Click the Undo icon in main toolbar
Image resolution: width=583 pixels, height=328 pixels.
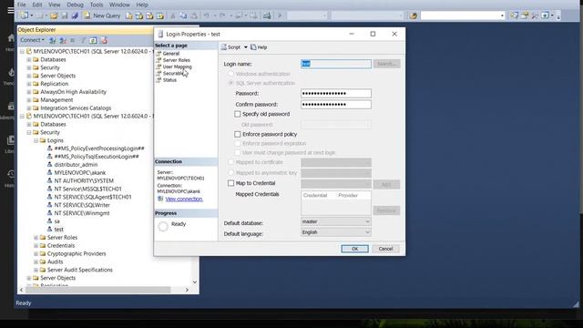click(207, 15)
